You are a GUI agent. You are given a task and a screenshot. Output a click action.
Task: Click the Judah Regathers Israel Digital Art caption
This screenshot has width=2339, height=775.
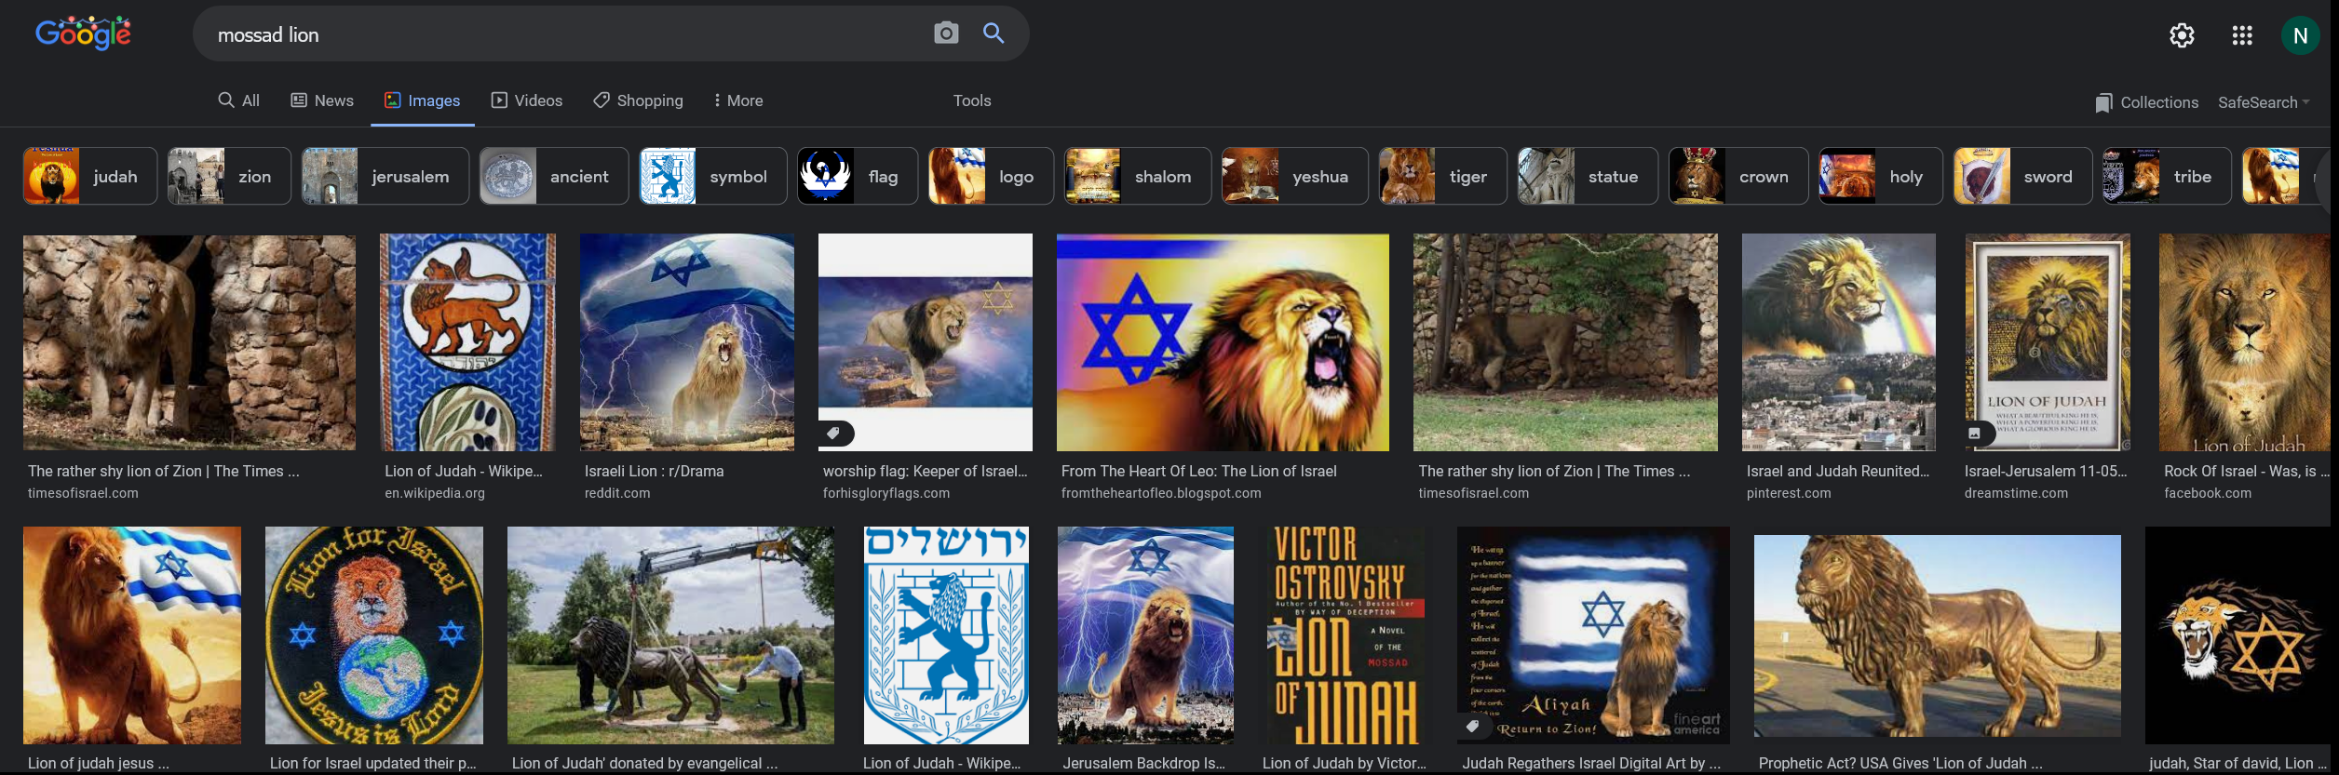tap(1591, 763)
